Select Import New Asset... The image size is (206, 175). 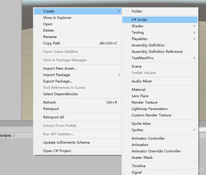pos(78,68)
